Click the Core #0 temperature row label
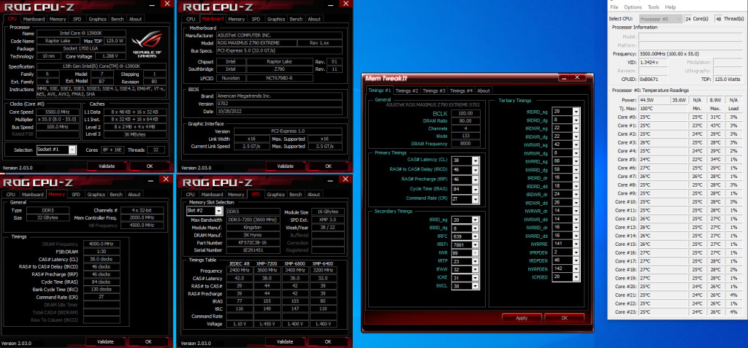This screenshot has height=348, width=748. 627,117
